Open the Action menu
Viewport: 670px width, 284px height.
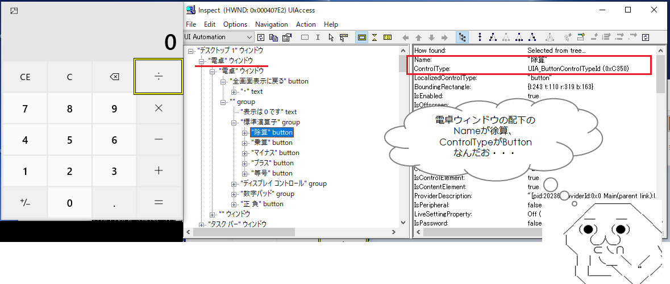tap(306, 24)
